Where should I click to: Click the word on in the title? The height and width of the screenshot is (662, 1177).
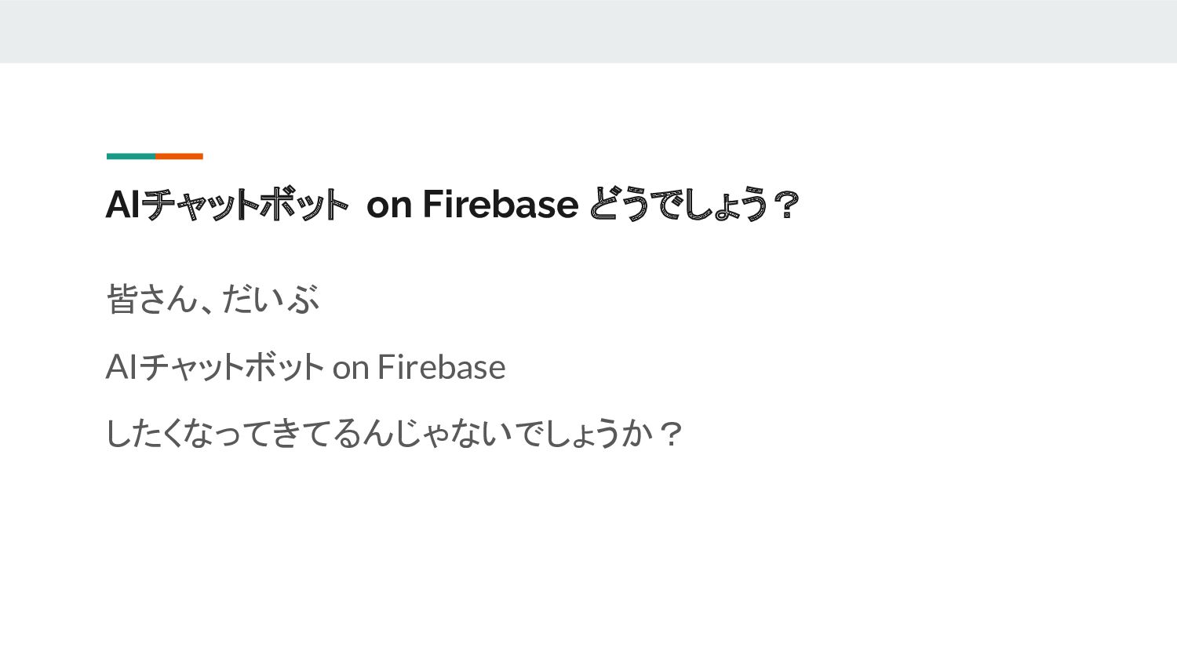click(x=389, y=206)
